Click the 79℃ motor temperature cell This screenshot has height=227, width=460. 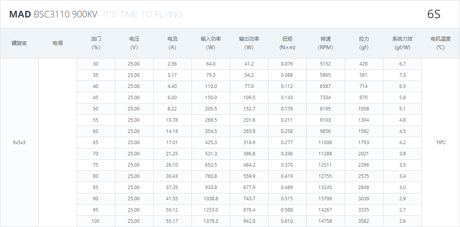pos(441,143)
